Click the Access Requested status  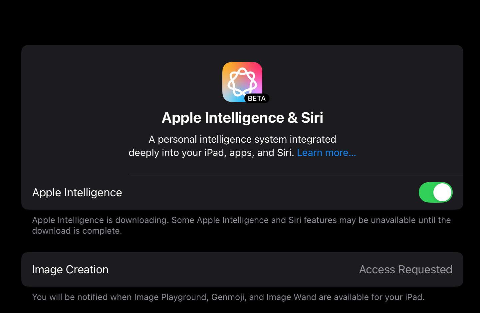405,269
